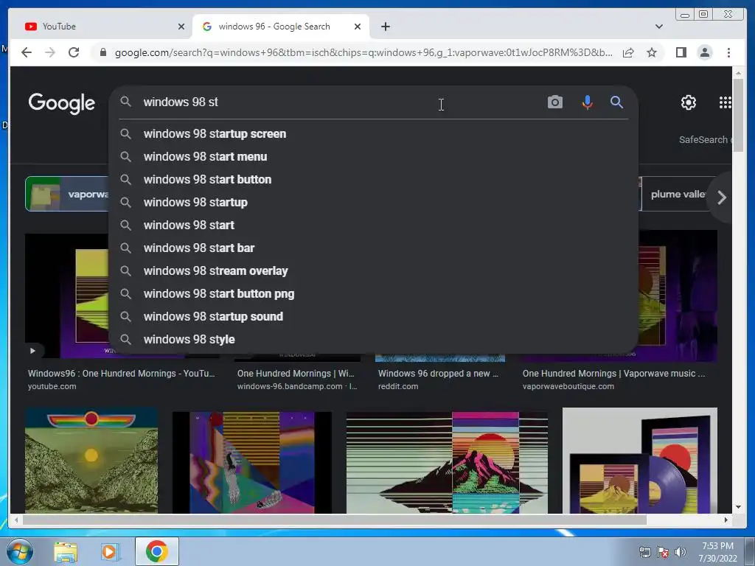755x566 pixels.
Task: Select the plume valley filter chip
Action: tap(677, 194)
